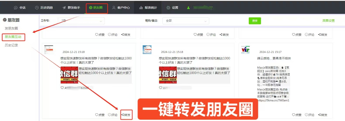Click 点赞 on the post liked by A…62168
Viewport: 345px width, 121px height.
point(100,115)
